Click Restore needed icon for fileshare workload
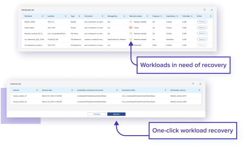Viewport: 245px width, 147px height. pos(131,33)
